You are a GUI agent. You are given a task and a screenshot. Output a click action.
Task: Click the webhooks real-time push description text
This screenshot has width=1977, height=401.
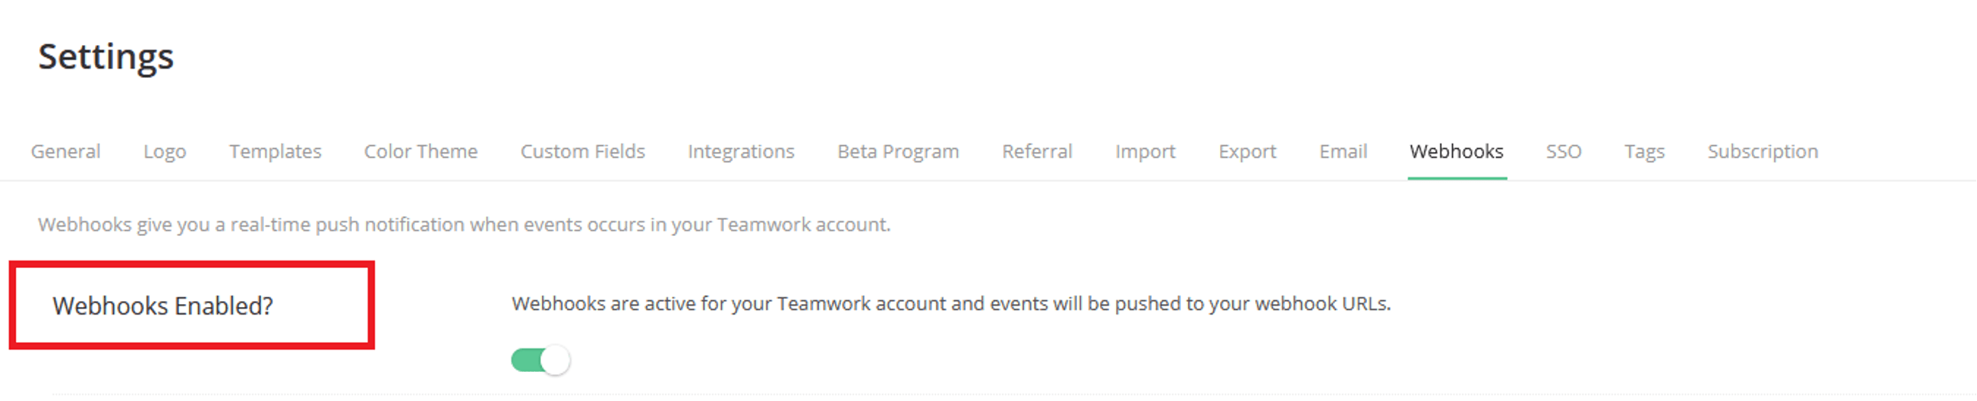point(465,225)
